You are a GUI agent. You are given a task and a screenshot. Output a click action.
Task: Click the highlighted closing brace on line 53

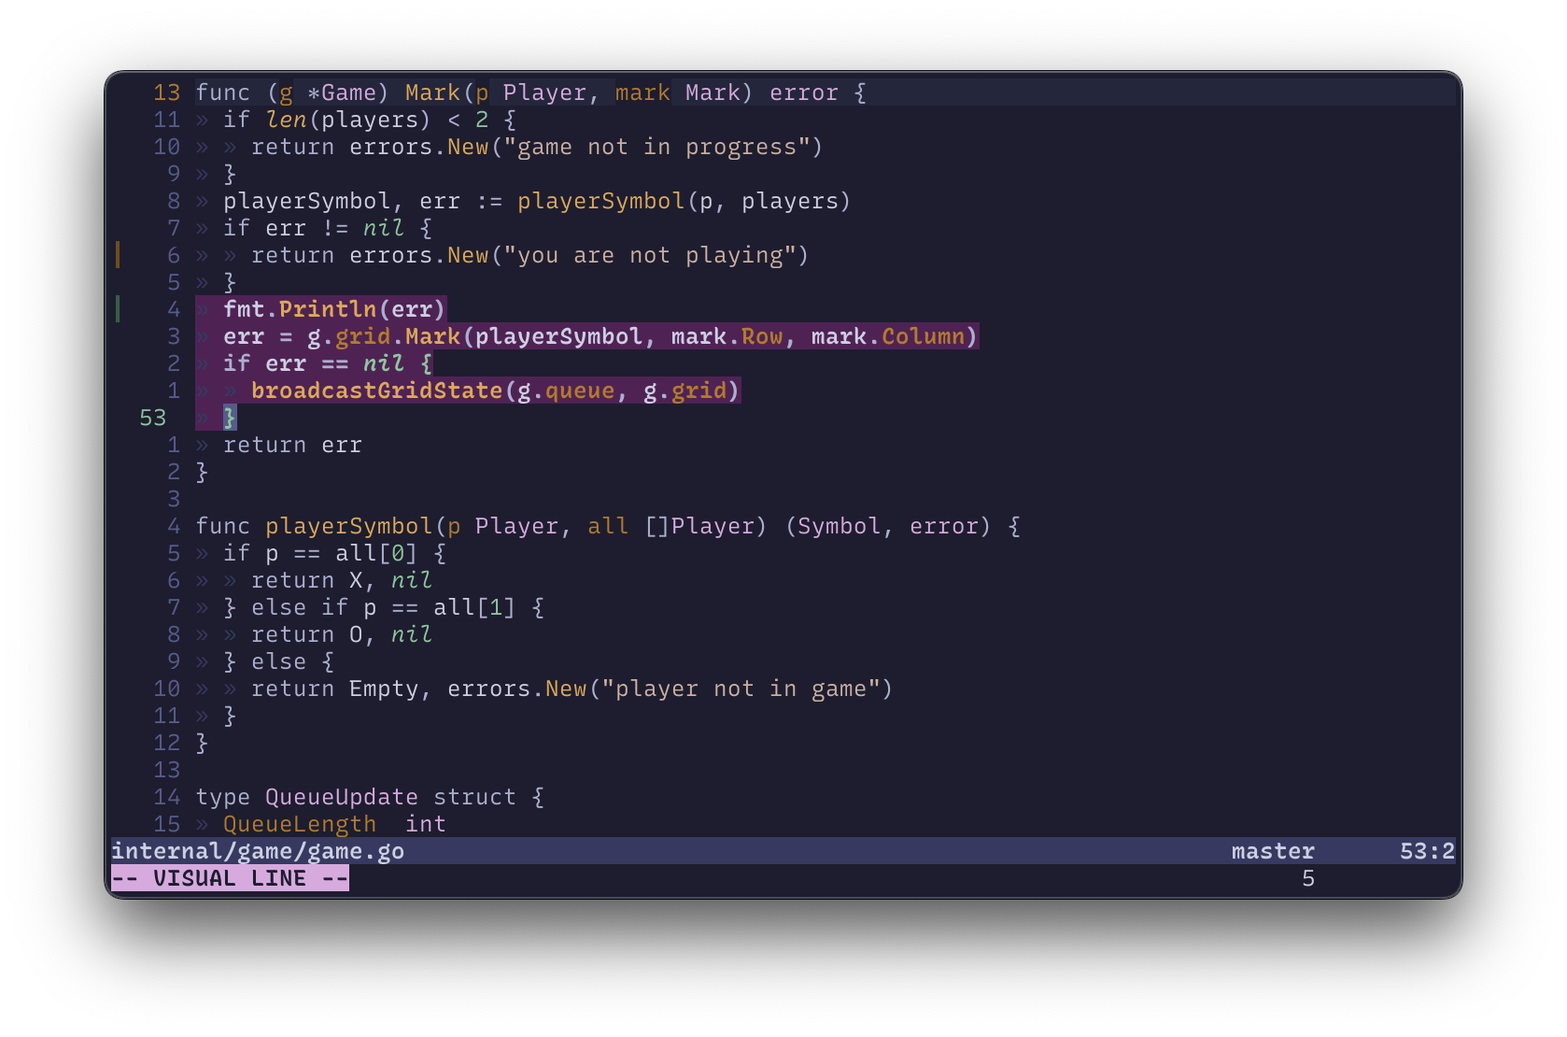point(230,418)
